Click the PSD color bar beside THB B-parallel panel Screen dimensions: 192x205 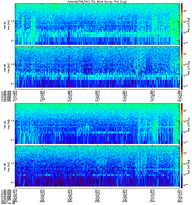click(x=182, y=68)
